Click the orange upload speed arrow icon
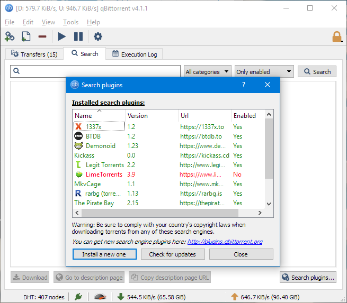The width and height of the screenshot is (347, 303). [x=234, y=297]
